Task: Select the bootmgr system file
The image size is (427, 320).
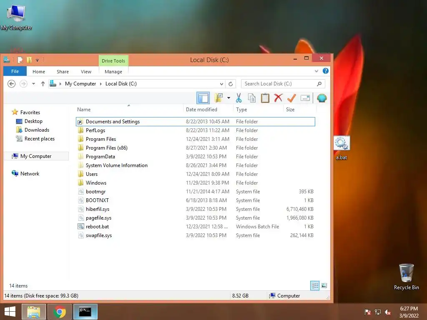Action: click(x=195, y=192)
